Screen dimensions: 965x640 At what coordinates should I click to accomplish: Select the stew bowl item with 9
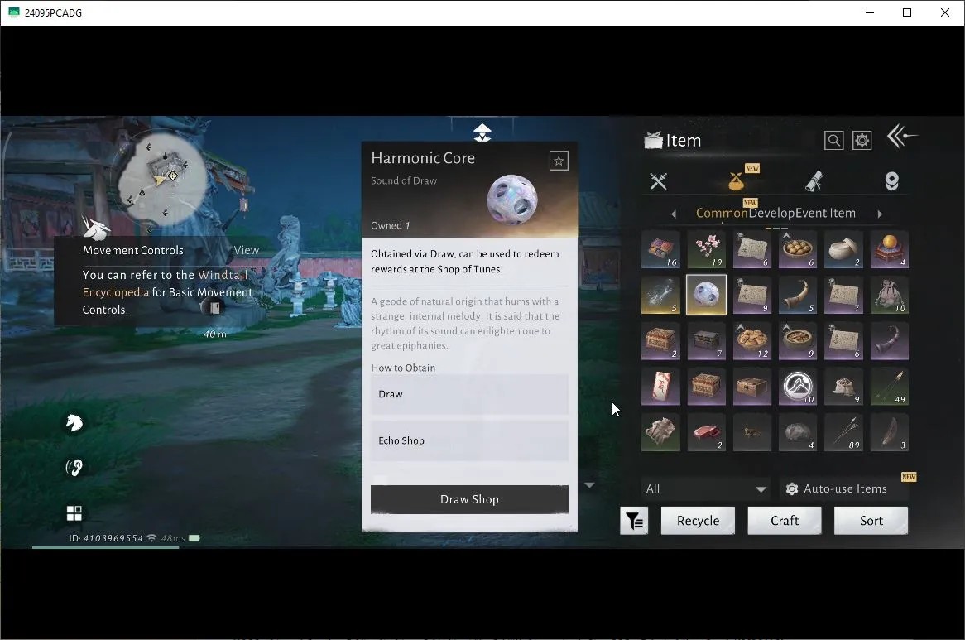[798, 340]
